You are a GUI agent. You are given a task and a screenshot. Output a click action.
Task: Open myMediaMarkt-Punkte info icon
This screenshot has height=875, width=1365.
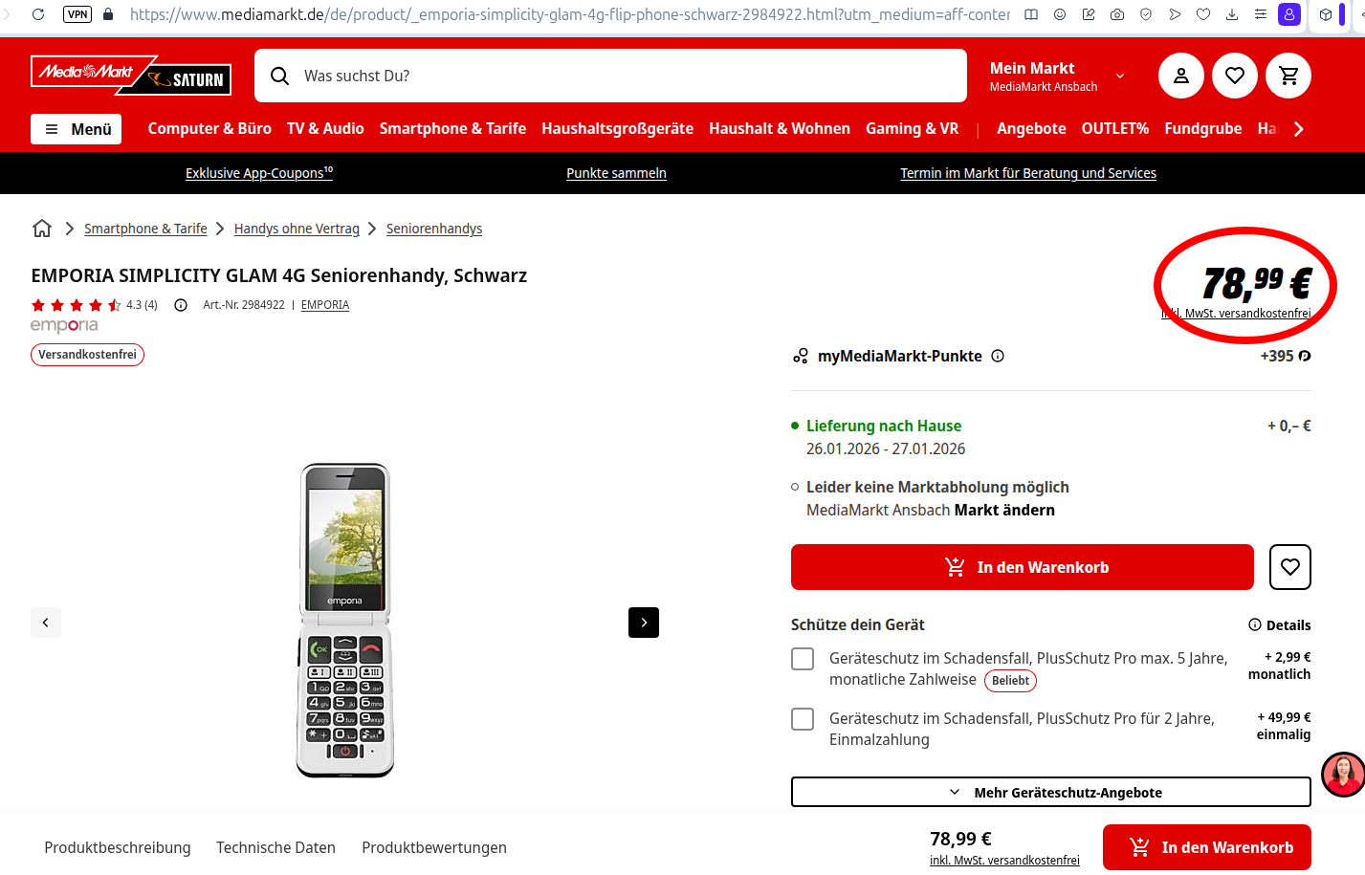point(998,356)
